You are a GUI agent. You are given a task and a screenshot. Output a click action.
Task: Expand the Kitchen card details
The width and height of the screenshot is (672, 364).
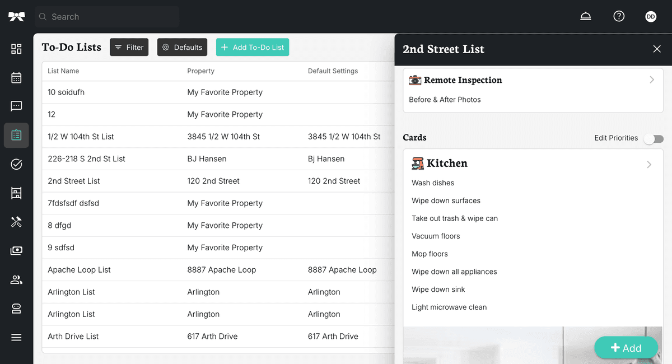pyautogui.click(x=649, y=164)
